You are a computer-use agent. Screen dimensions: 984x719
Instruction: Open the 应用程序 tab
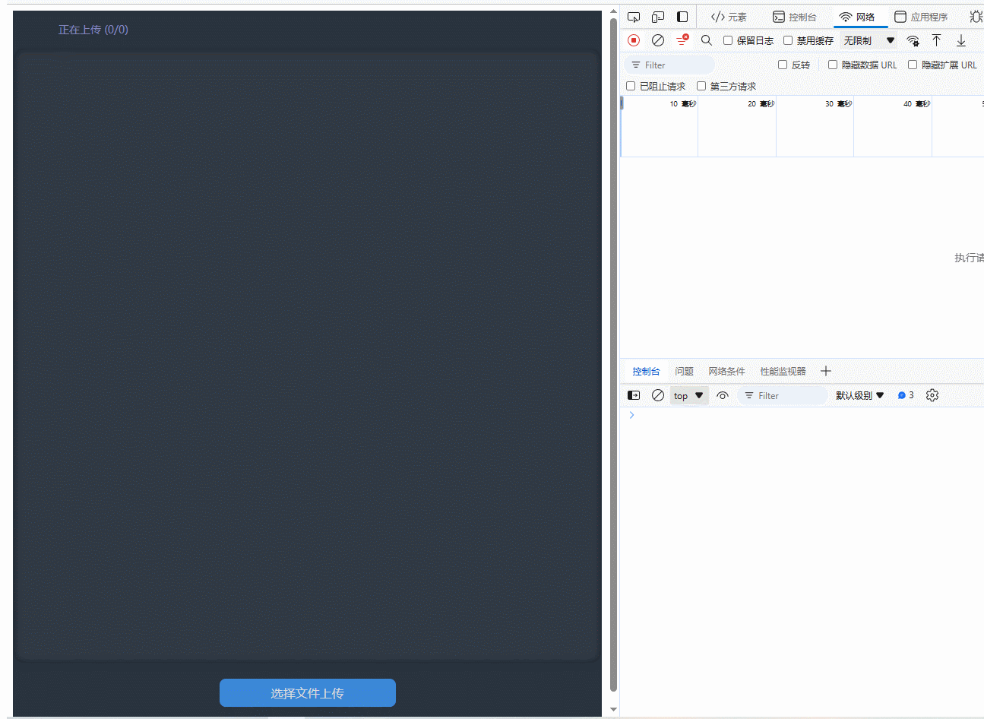(921, 17)
